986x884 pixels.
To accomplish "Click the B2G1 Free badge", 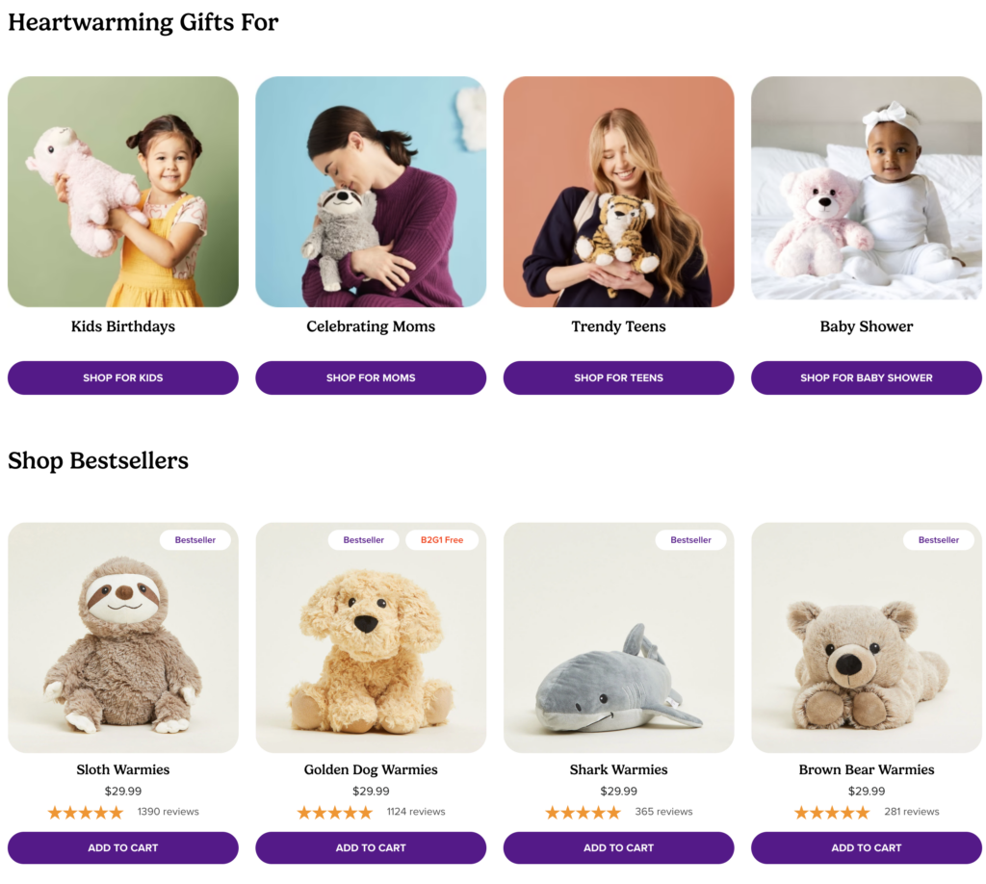I will pos(442,540).
